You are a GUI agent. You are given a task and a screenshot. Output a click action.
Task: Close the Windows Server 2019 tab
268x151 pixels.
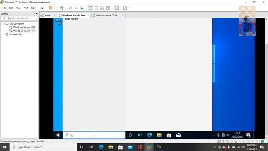(x=123, y=15)
